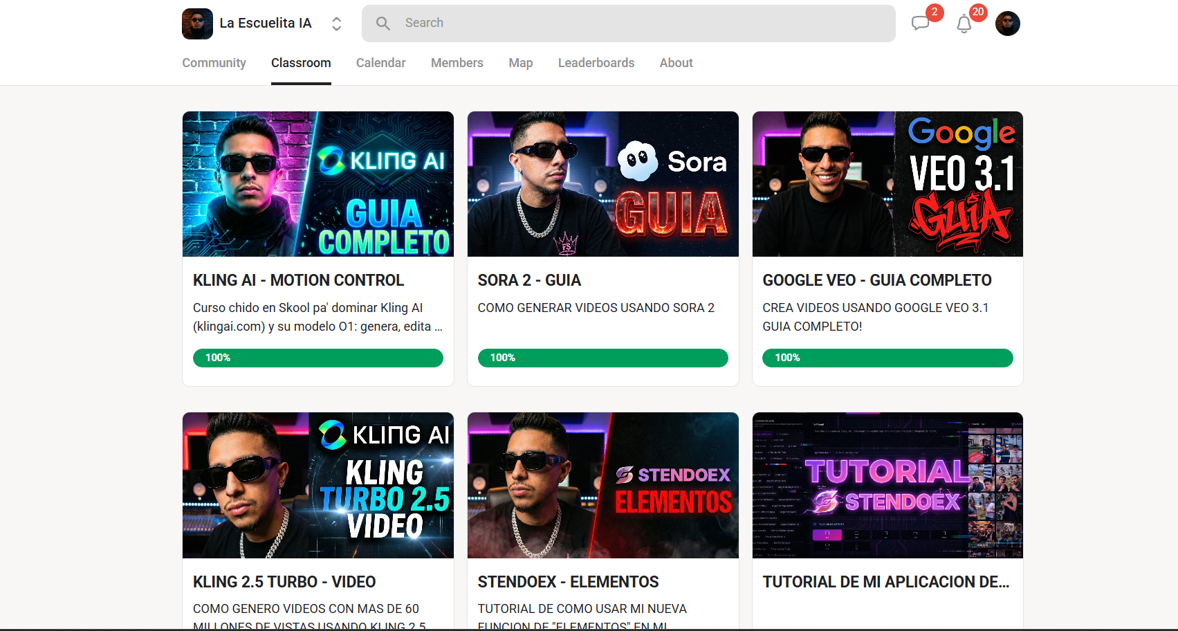Open the KLING 2.5 TURBO - VIDEO title
The height and width of the screenshot is (631, 1178).
pos(284,582)
